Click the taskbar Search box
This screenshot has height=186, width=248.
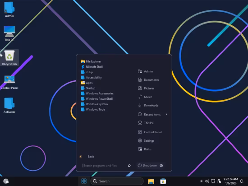pyautogui.click(x=117, y=181)
